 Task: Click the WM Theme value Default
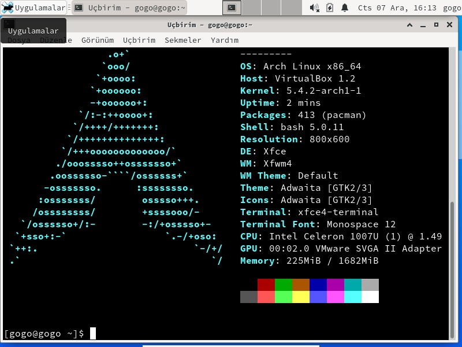(x=318, y=176)
